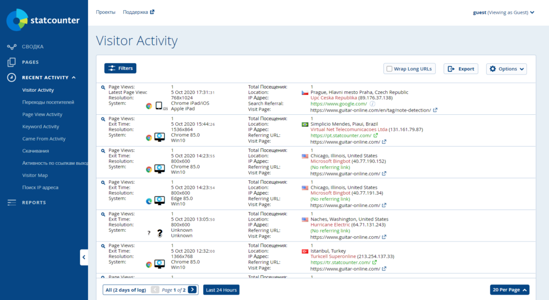Open the Filters panel
This screenshot has height=300, width=549.
point(121,68)
